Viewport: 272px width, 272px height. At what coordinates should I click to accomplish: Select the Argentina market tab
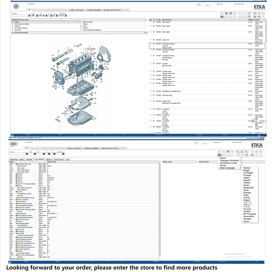coord(14,160)
